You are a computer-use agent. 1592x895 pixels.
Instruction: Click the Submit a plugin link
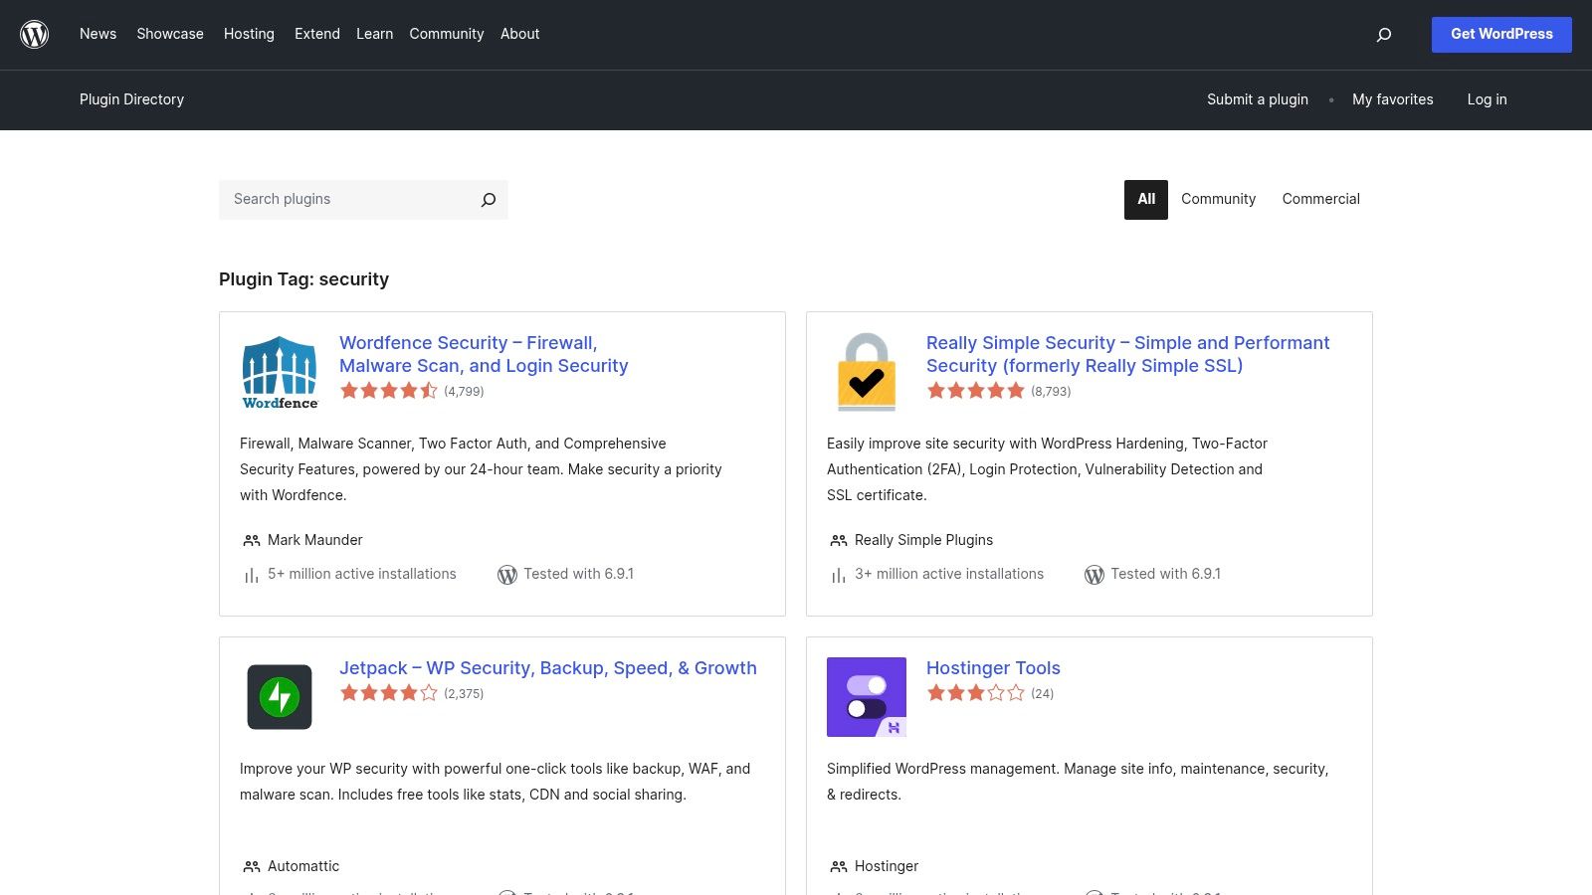pos(1257,99)
